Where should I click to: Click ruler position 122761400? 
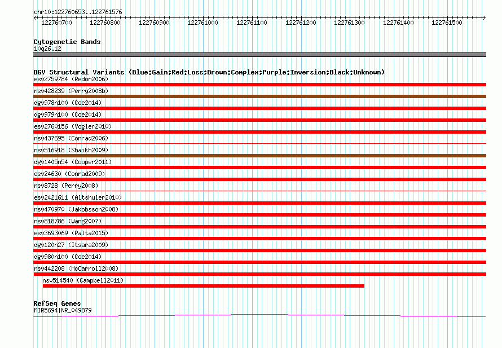click(398, 23)
